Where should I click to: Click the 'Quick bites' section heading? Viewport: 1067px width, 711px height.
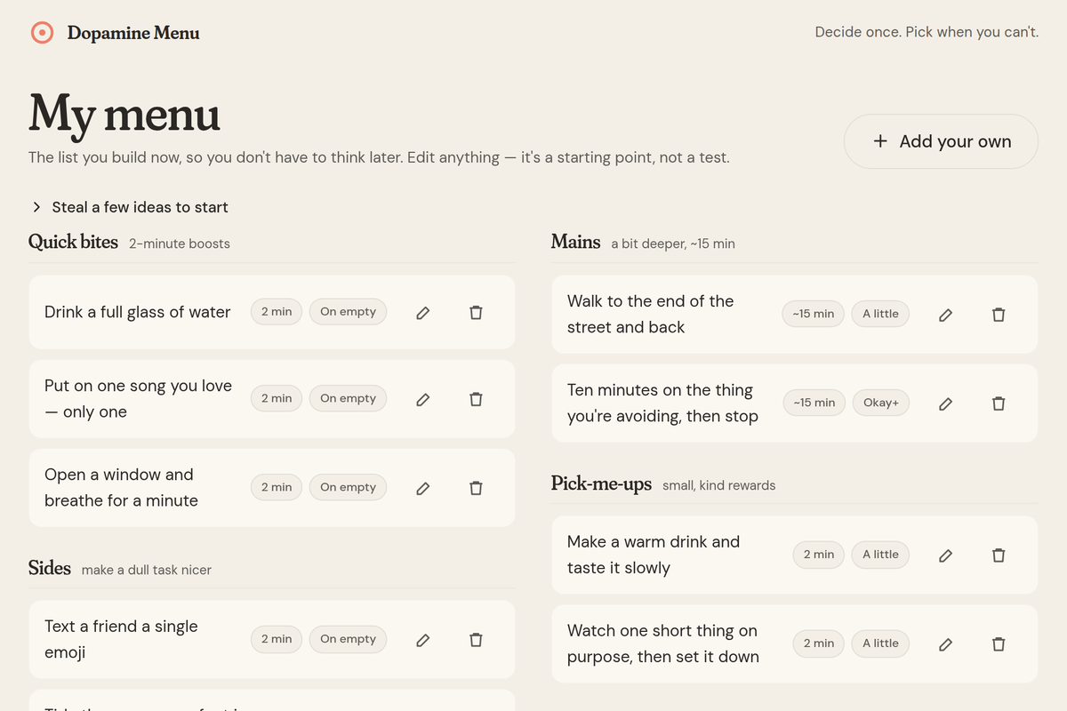click(73, 242)
